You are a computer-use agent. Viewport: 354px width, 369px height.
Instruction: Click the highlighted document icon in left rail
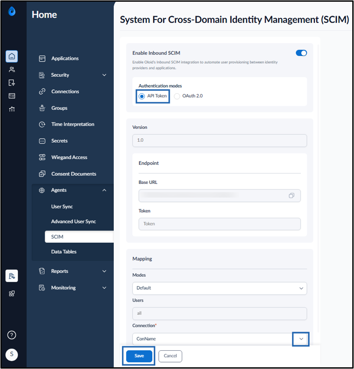click(x=12, y=276)
